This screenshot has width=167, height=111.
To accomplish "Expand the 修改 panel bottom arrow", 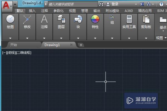I will (27, 38).
